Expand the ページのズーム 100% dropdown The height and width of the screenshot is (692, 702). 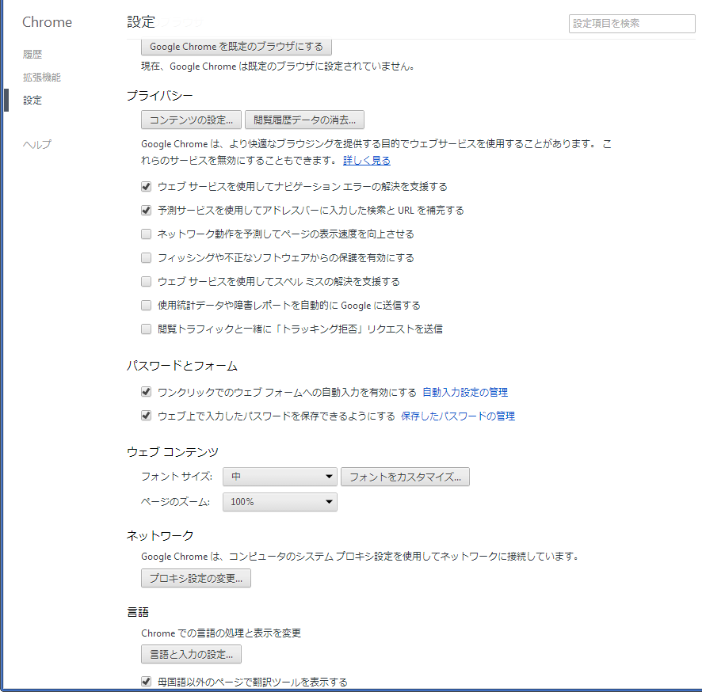[x=280, y=502]
